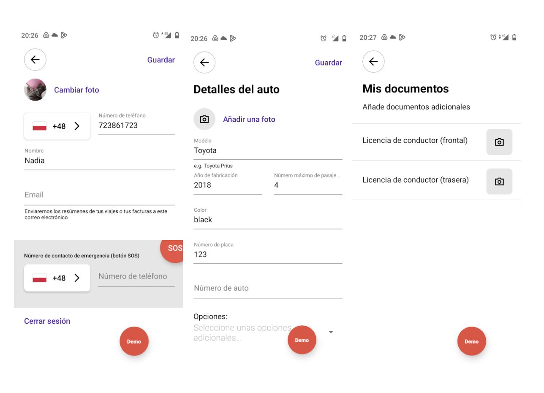Tap the e.g. Toyota Prius hint text
This screenshot has width=544, height=393.
click(213, 166)
